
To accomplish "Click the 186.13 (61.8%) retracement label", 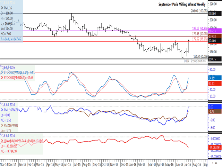I will pos(200,29).
